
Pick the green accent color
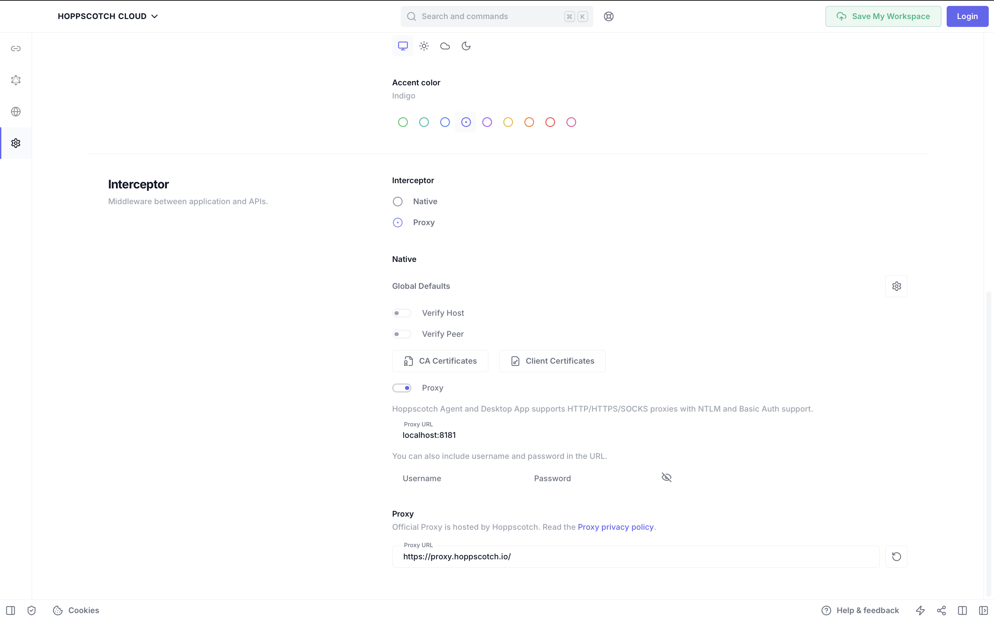(x=403, y=122)
